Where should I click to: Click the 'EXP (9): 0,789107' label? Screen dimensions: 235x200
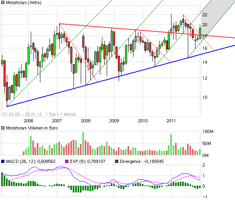(x=88, y=161)
